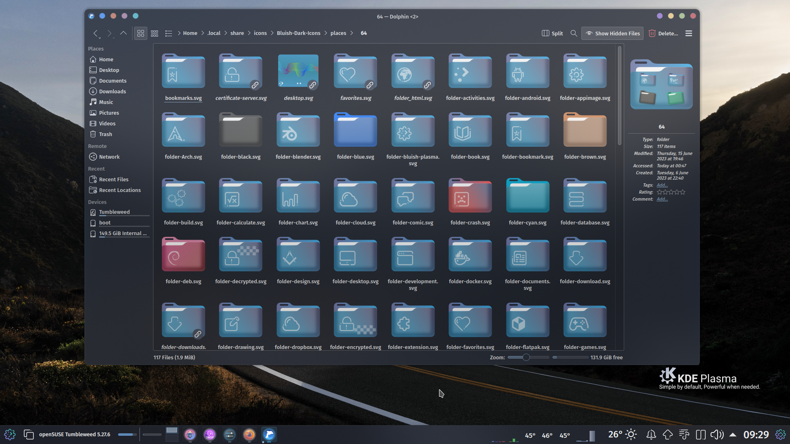The height and width of the screenshot is (444, 790).
Task: Click the search magnifier icon
Action: pyautogui.click(x=574, y=33)
